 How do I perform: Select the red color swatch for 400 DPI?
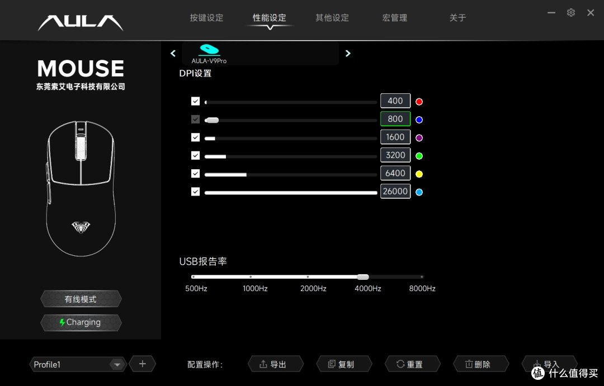419,101
